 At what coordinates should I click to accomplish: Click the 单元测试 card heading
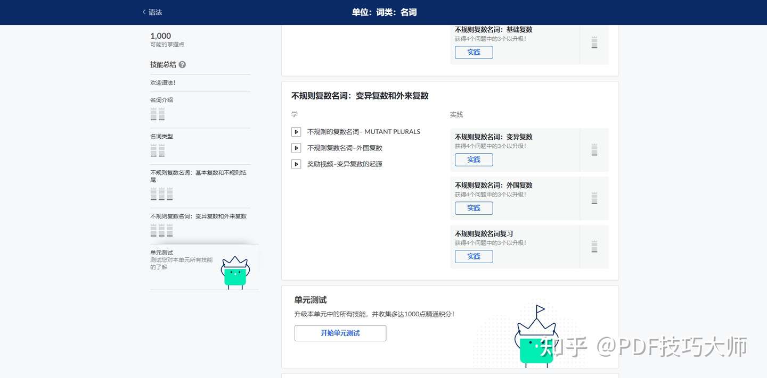click(x=311, y=300)
